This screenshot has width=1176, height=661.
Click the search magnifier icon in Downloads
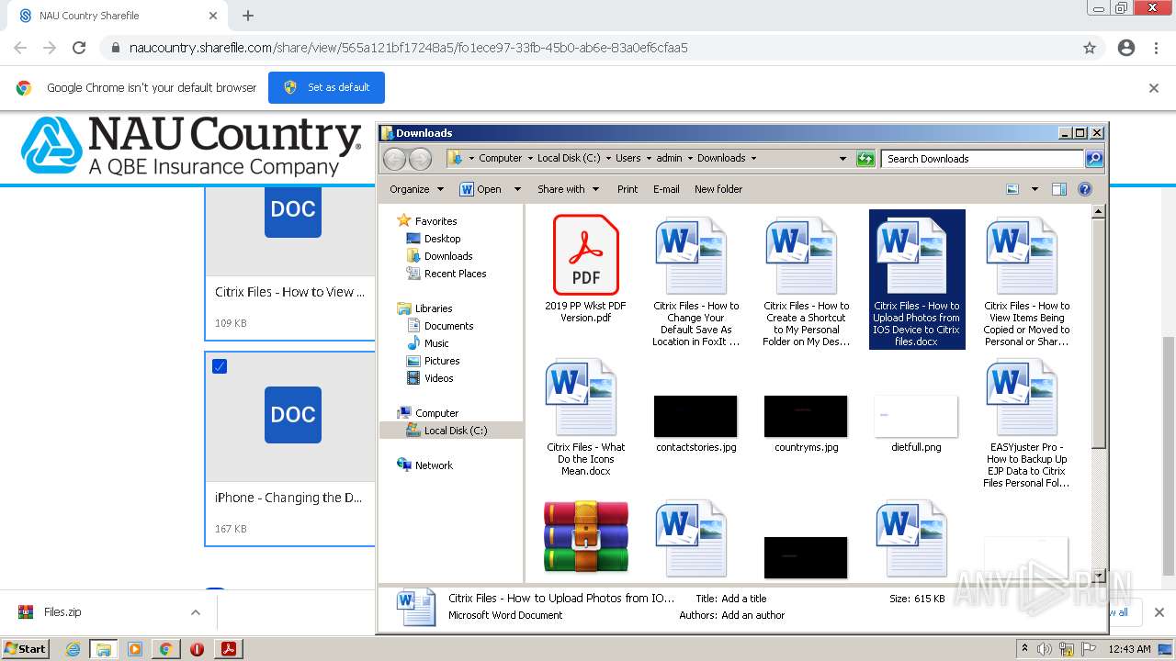tap(1093, 159)
